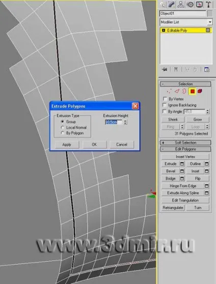
Task: Open the Hierarchy command panel tab
Action: 180,5
